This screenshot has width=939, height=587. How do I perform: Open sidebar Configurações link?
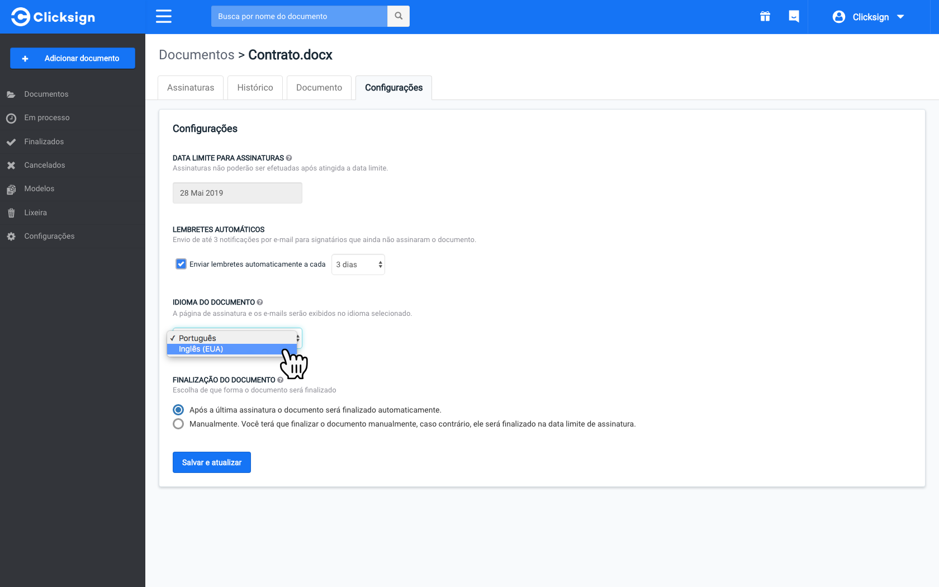(x=73, y=236)
